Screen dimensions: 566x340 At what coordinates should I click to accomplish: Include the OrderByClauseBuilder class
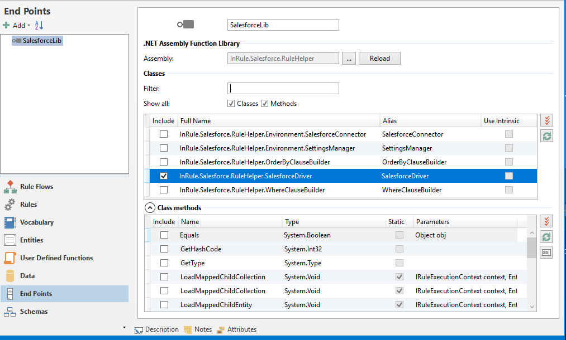pos(164,162)
